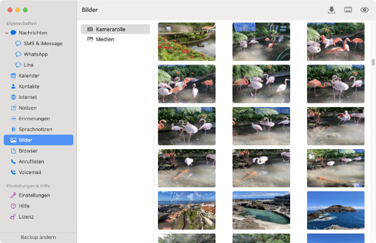Screen dimensions: 376x243
Task: Click the Bilder title in header
Action: tap(90, 10)
